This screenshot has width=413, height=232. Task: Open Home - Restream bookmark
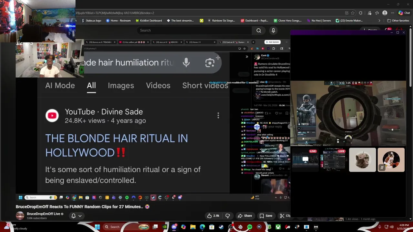(x=118, y=21)
